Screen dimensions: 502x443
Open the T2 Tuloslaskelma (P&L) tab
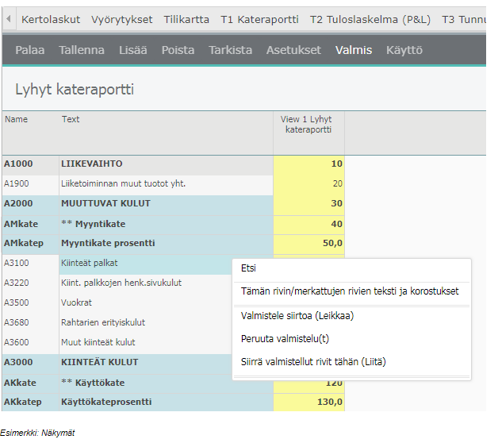click(370, 19)
